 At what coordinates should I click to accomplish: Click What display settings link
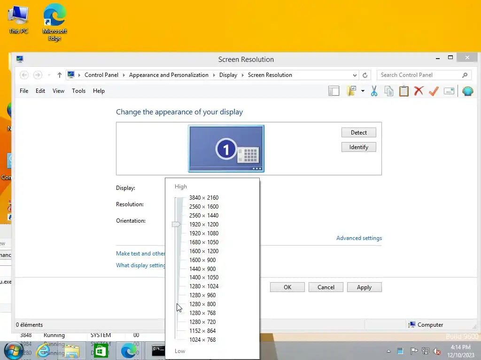[x=140, y=265]
